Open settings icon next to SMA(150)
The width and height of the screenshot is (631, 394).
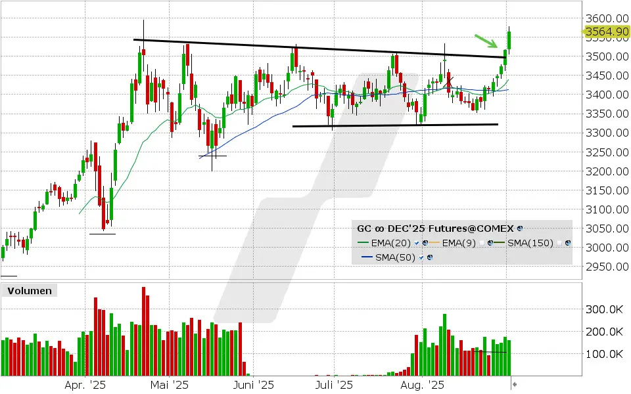point(568,243)
